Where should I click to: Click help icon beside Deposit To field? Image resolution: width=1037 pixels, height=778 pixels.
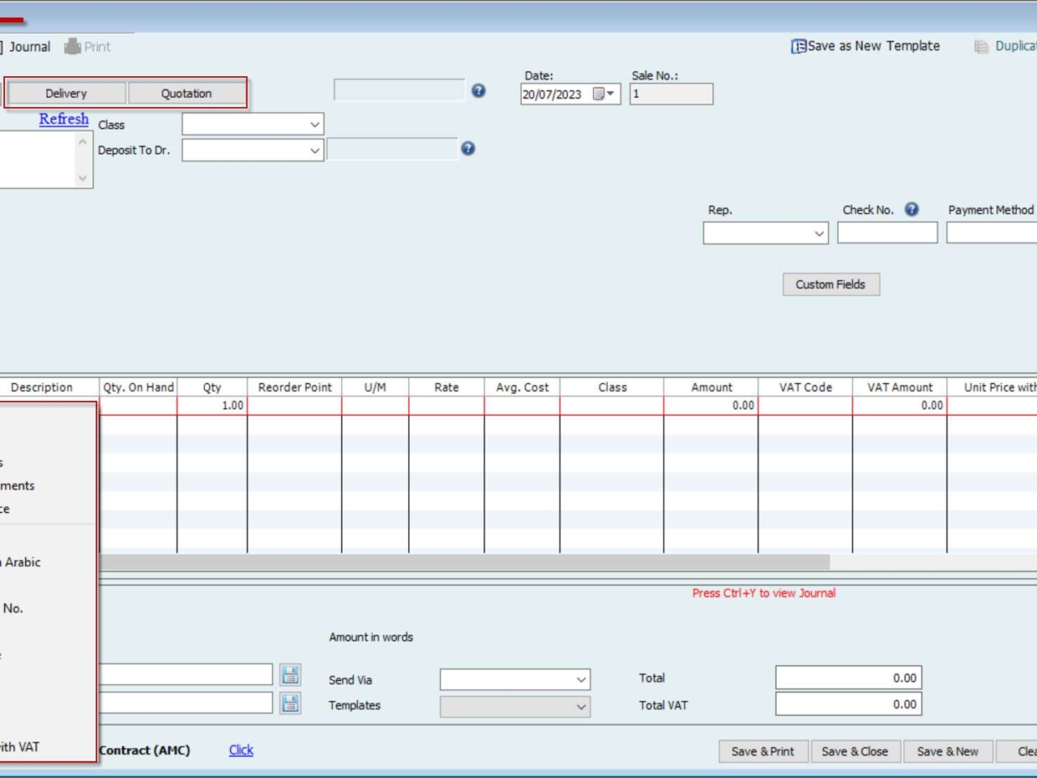(468, 148)
